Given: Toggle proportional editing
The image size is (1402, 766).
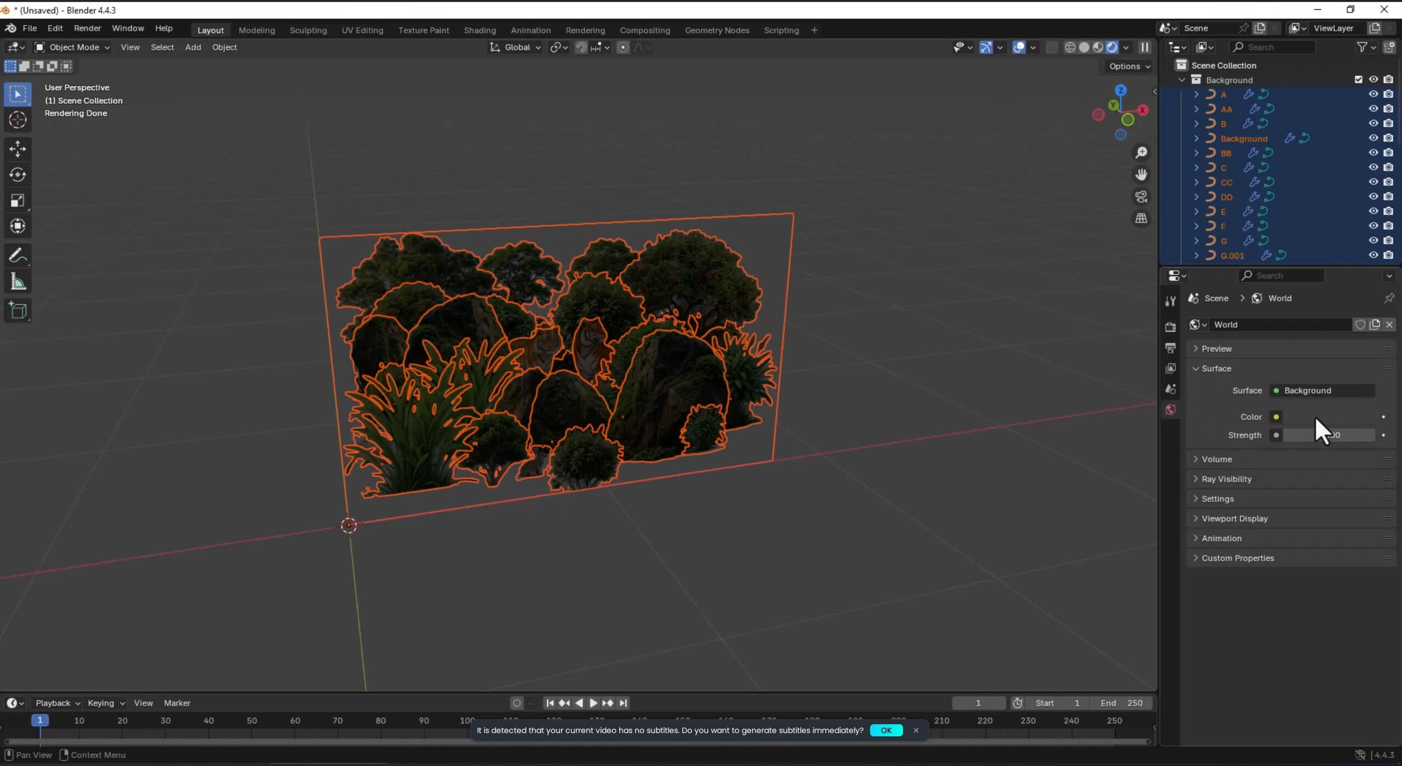Looking at the screenshot, I should pos(623,47).
